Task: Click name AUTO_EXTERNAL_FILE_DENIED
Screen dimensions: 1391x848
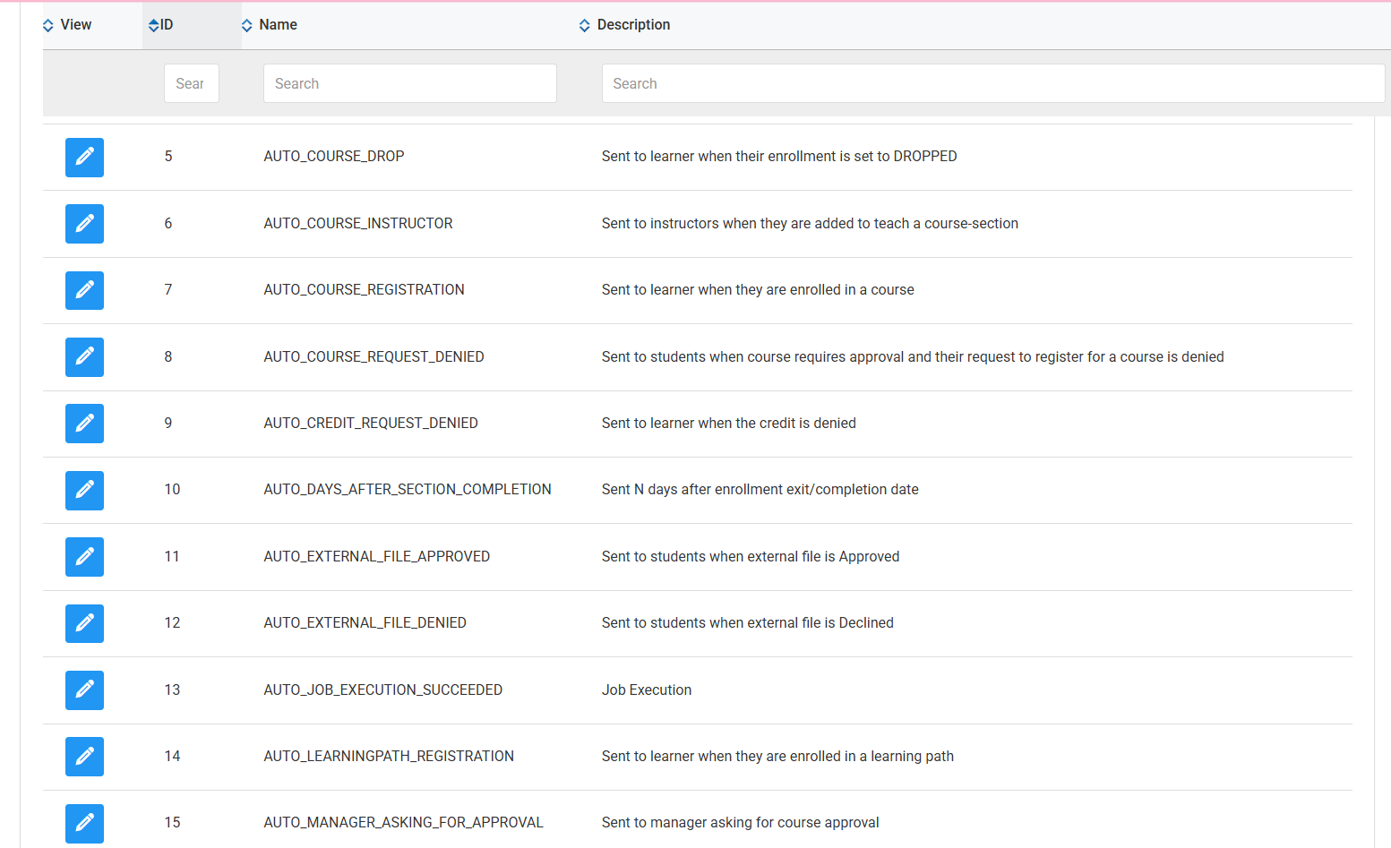Action: [365, 623]
